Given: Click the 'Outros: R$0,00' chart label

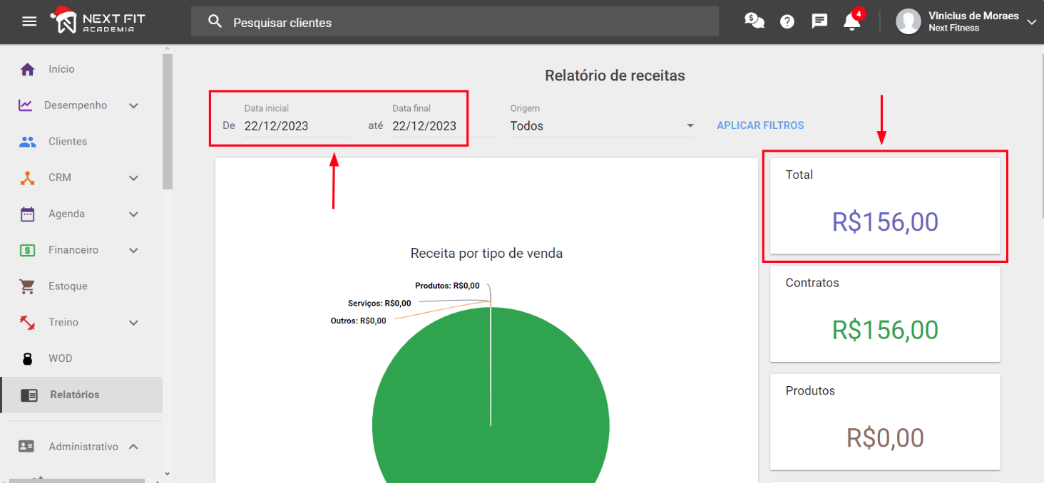Looking at the screenshot, I should 358,321.
